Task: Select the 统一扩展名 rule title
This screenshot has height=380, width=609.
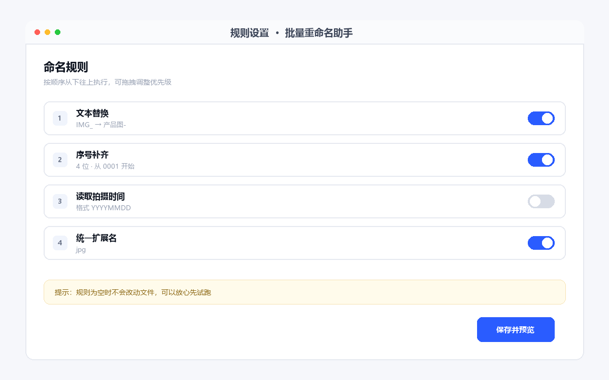Action: point(96,238)
